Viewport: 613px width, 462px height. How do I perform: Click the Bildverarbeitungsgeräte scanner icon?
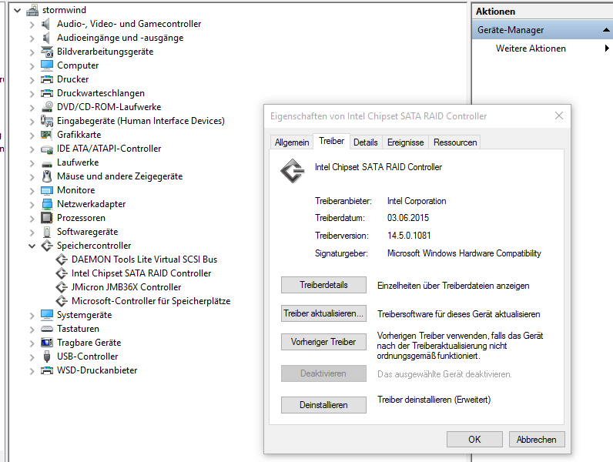(47, 52)
